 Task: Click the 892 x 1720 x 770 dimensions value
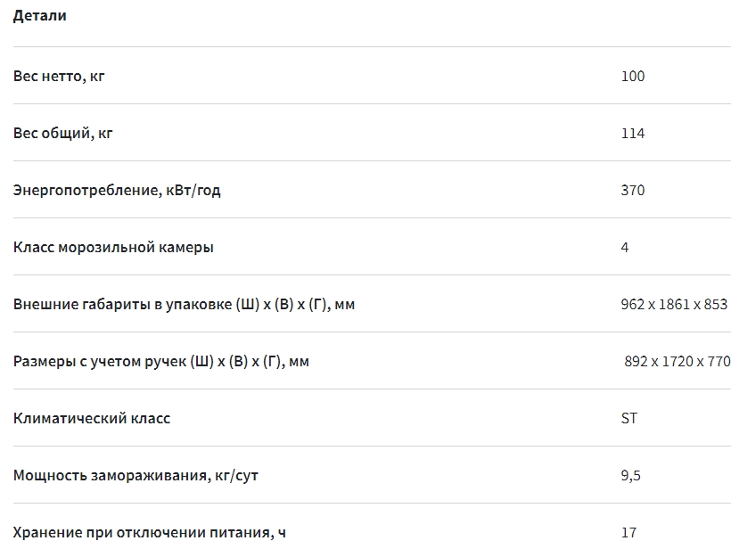(677, 361)
